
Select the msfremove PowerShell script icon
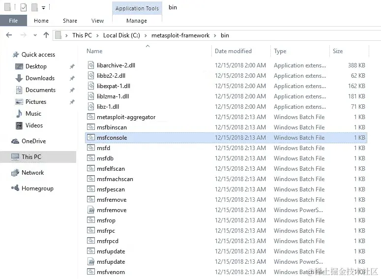click(91, 210)
